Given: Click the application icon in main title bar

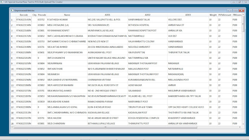Looking at the screenshot, I should point(2,2).
